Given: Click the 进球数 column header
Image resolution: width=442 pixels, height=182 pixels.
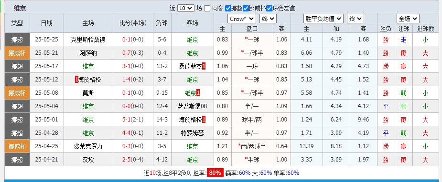Looking at the screenshot, I should click(426, 29).
